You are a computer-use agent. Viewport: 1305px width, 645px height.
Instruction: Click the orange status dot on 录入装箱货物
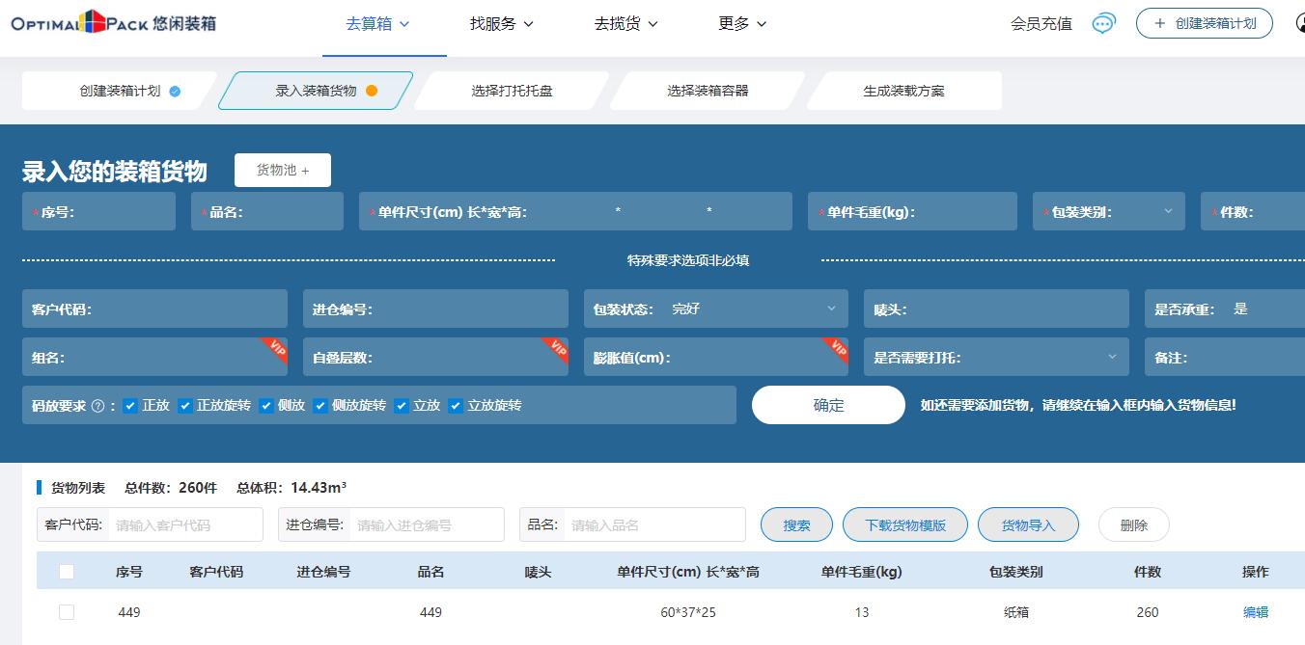[372, 91]
